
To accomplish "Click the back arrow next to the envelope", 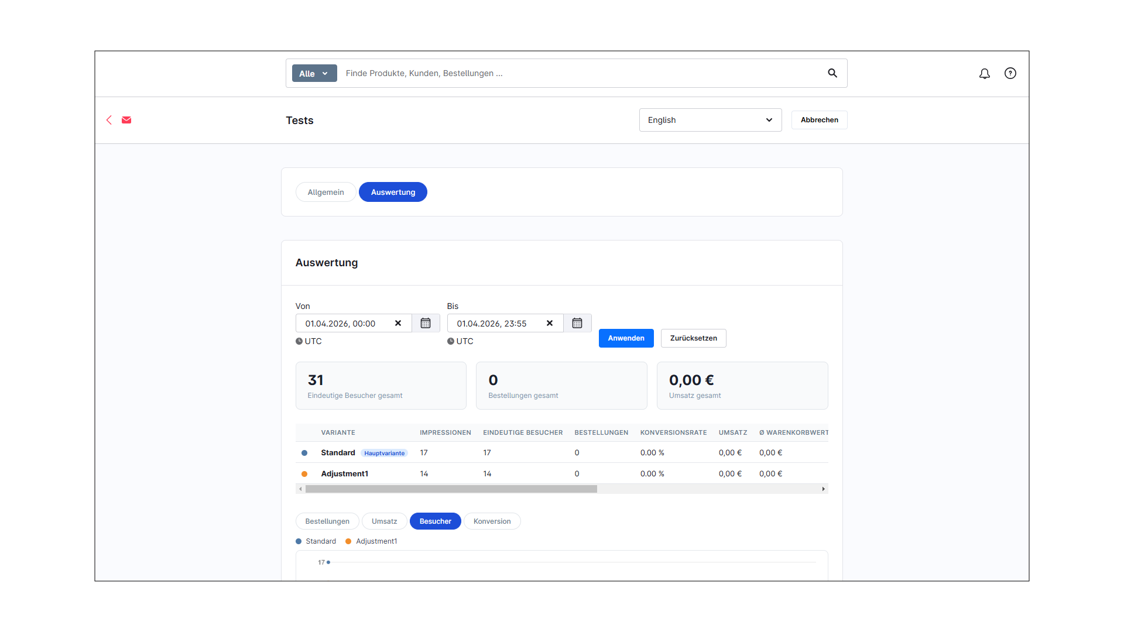I will [x=109, y=120].
